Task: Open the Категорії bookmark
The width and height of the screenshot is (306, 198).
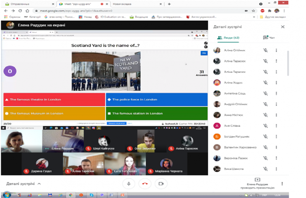Action: [x=33, y=17]
